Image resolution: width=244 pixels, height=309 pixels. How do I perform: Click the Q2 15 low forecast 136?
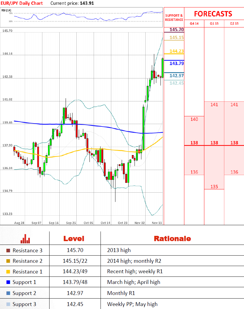click(x=234, y=172)
